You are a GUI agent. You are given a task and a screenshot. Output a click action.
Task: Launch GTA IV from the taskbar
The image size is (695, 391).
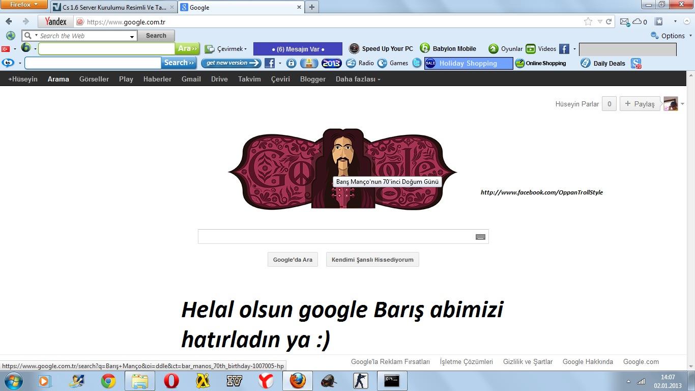pos(234,381)
